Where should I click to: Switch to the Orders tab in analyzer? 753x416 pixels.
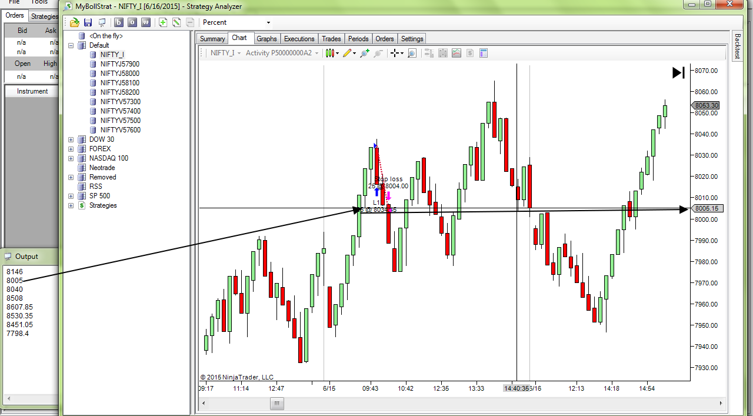click(385, 39)
